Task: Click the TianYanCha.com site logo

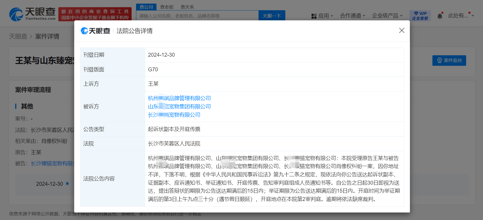Action: pos(32,14)
